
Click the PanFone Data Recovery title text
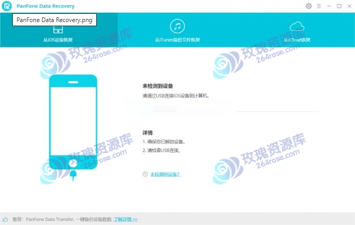pos(45,6)
